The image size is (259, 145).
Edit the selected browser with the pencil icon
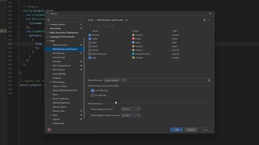tap(99, 27)
